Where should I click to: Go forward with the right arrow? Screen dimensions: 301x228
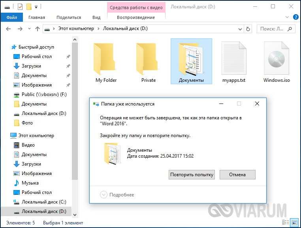20,29
